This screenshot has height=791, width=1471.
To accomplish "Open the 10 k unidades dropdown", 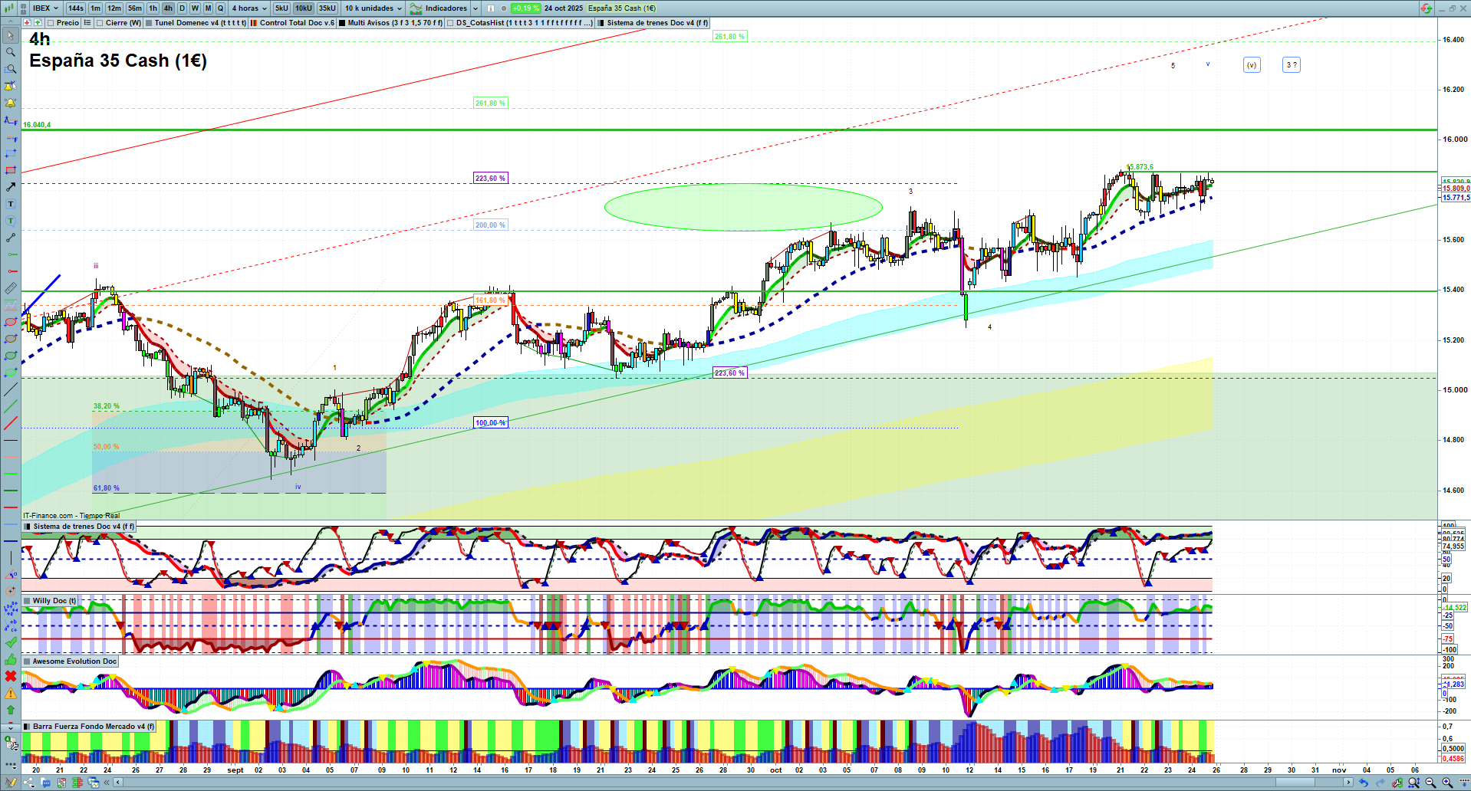I will [374, 8].
